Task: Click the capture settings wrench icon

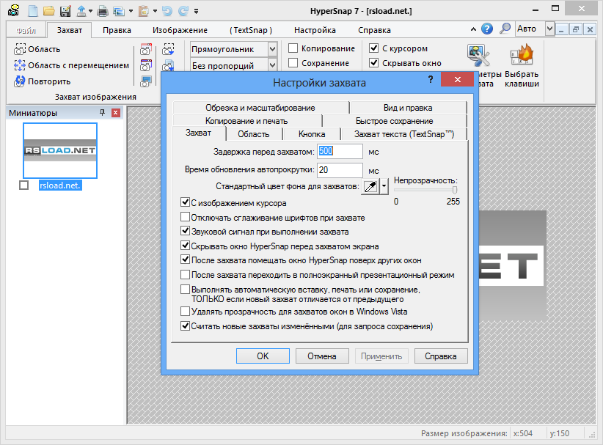Action: pyautogui.click(x=478, y=56)
